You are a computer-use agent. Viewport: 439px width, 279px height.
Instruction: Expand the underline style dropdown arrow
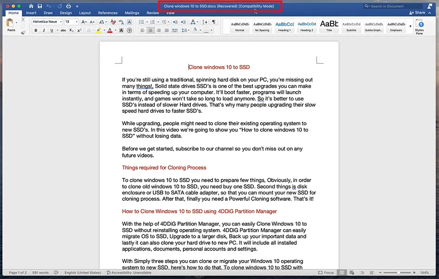58,30
